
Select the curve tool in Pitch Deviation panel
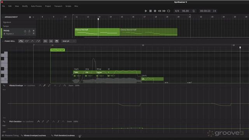pos(39,122)
